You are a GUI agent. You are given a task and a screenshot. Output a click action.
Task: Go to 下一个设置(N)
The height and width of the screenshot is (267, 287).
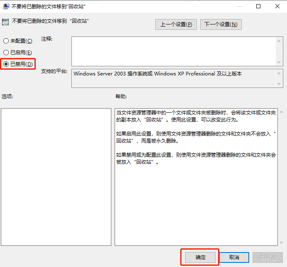221,24
